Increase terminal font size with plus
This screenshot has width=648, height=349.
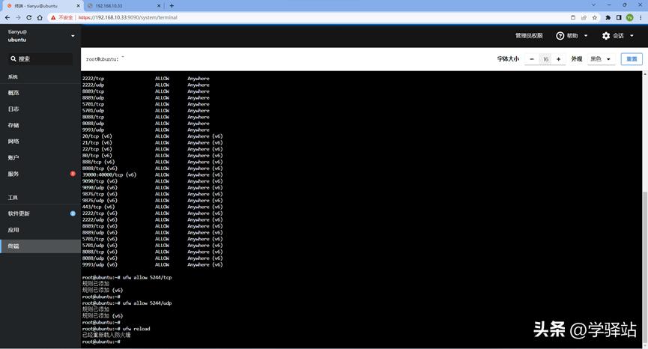(x=558, y=59)
